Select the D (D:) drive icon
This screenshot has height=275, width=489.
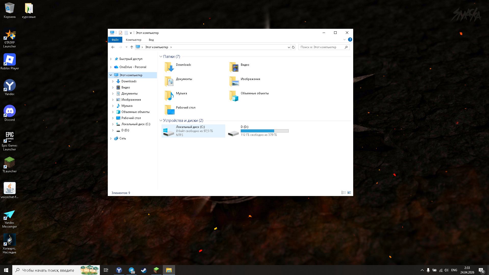pos(233,132)
